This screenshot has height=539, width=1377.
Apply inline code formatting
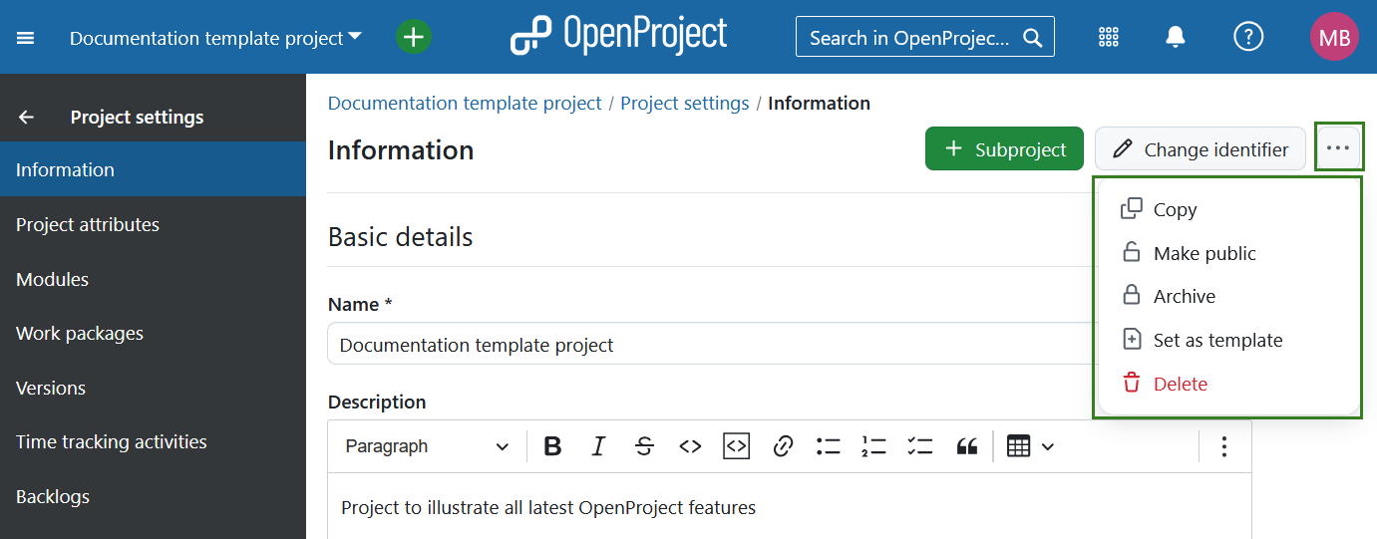[x=690, y=446]
